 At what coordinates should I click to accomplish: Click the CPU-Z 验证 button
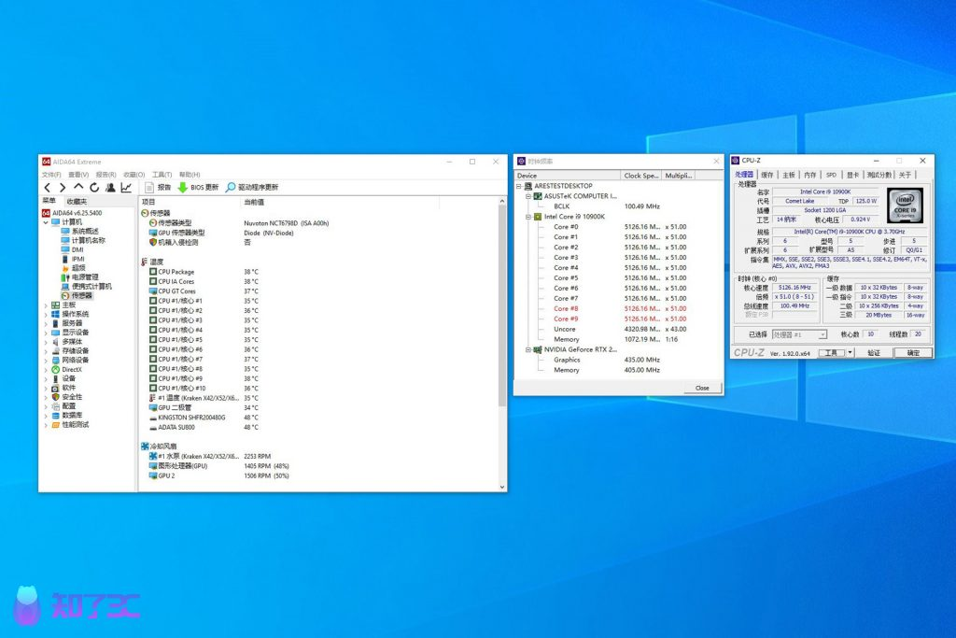pos(874,352)
